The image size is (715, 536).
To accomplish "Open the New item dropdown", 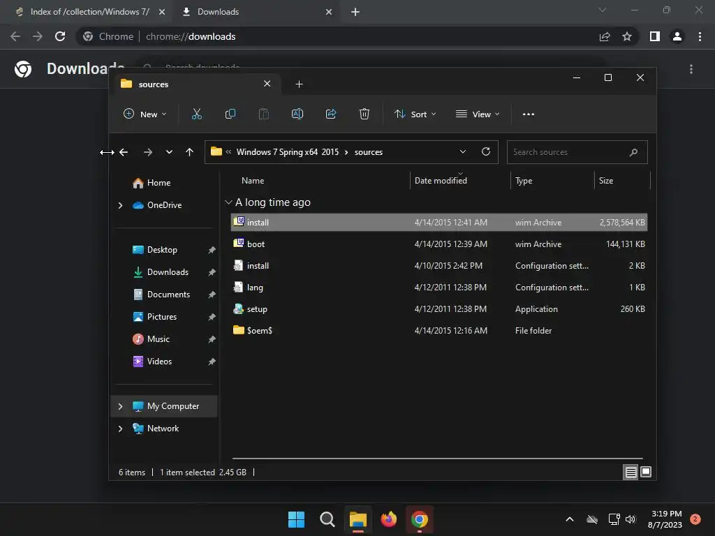I will 145,114.
